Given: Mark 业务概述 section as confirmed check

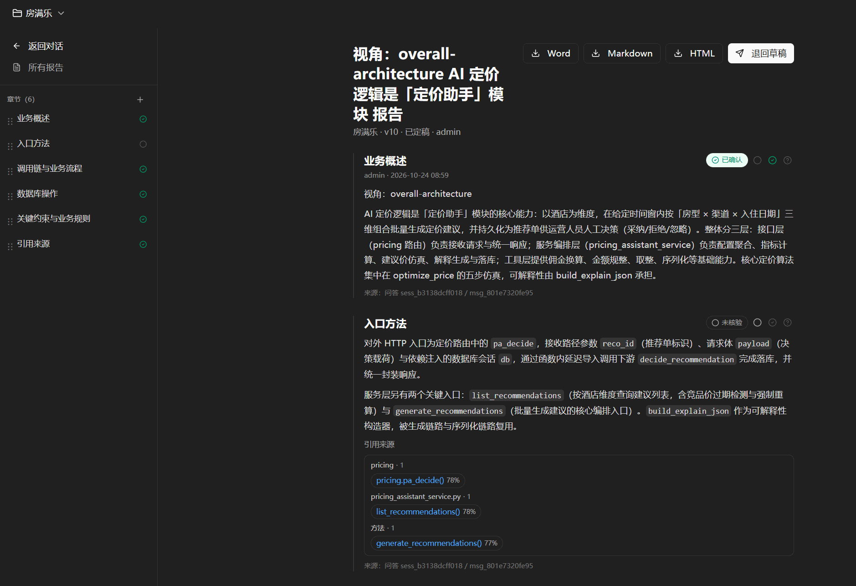Looking at the screenshot, I should coord(773,160).
